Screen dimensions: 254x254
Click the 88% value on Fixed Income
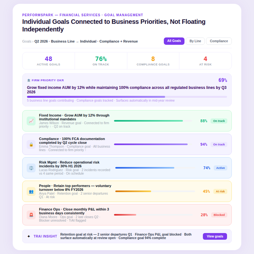click(x=204, y=121)
